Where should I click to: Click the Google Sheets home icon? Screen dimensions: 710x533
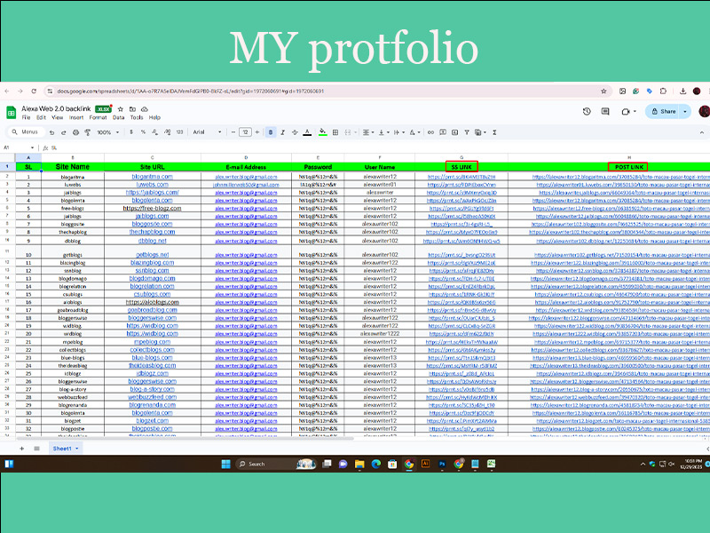(x=11, y=112)
